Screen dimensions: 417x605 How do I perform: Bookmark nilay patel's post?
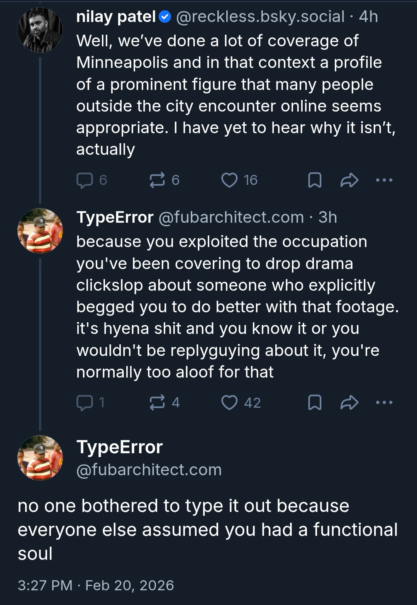click(x=315, y=180)
